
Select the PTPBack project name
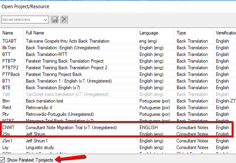click(11, 74)
